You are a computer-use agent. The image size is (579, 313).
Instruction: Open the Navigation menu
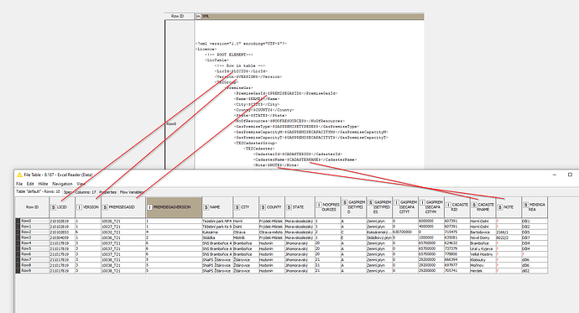click(x=62, y=184)
